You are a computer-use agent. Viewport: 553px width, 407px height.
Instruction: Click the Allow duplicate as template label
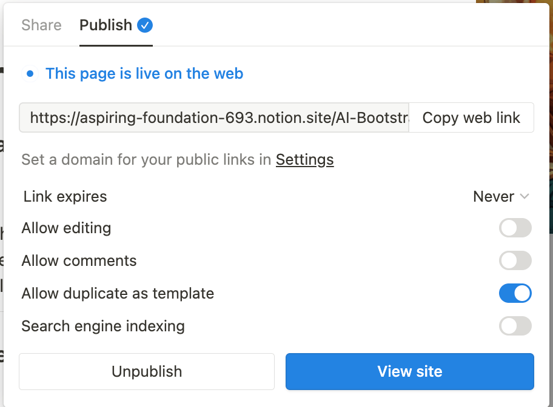click(x=118, y=294)
